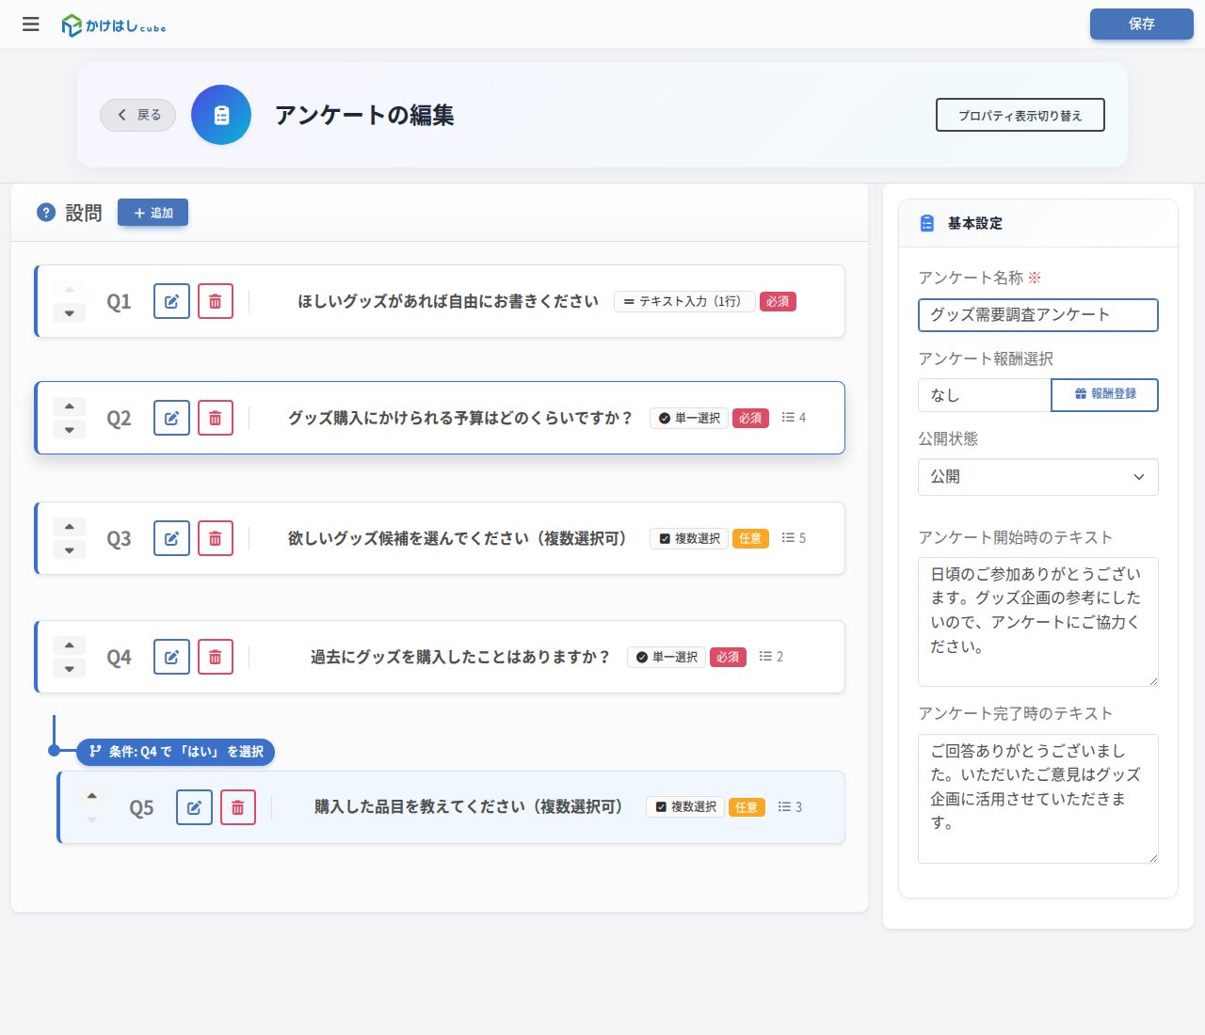
Task: Select Q4 question text 過去にグッズを購入
Action: [x=461, y=657]
